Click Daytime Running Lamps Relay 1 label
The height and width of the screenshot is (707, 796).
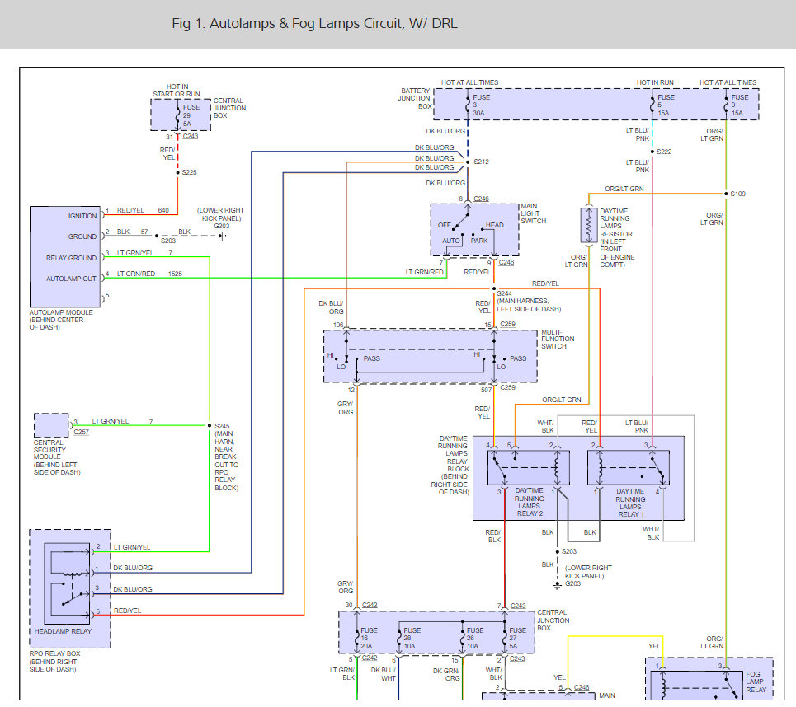point(630,503)
